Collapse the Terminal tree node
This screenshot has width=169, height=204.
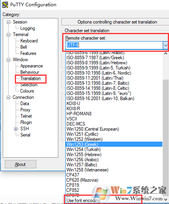(x=8, y=35)
